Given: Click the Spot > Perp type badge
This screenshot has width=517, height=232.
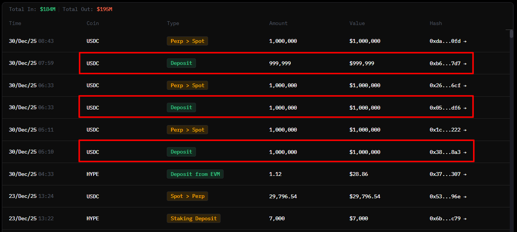Looking at the screenshot, I should click(x=187, y=196).
